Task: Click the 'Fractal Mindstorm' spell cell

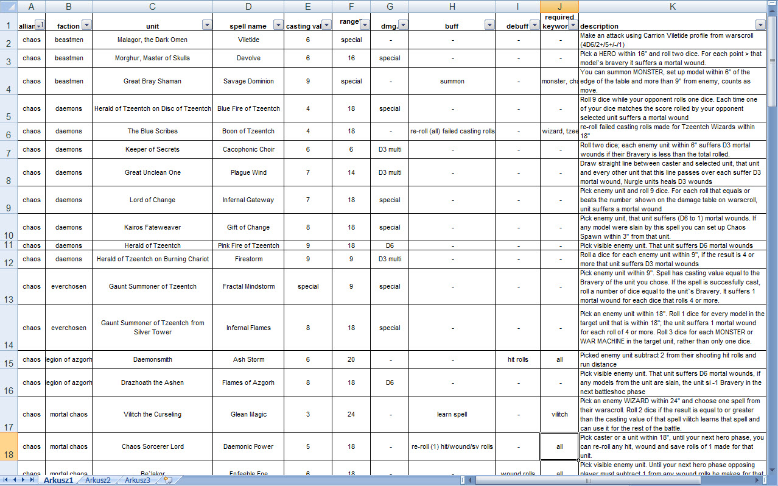Action: coord(248,286)
